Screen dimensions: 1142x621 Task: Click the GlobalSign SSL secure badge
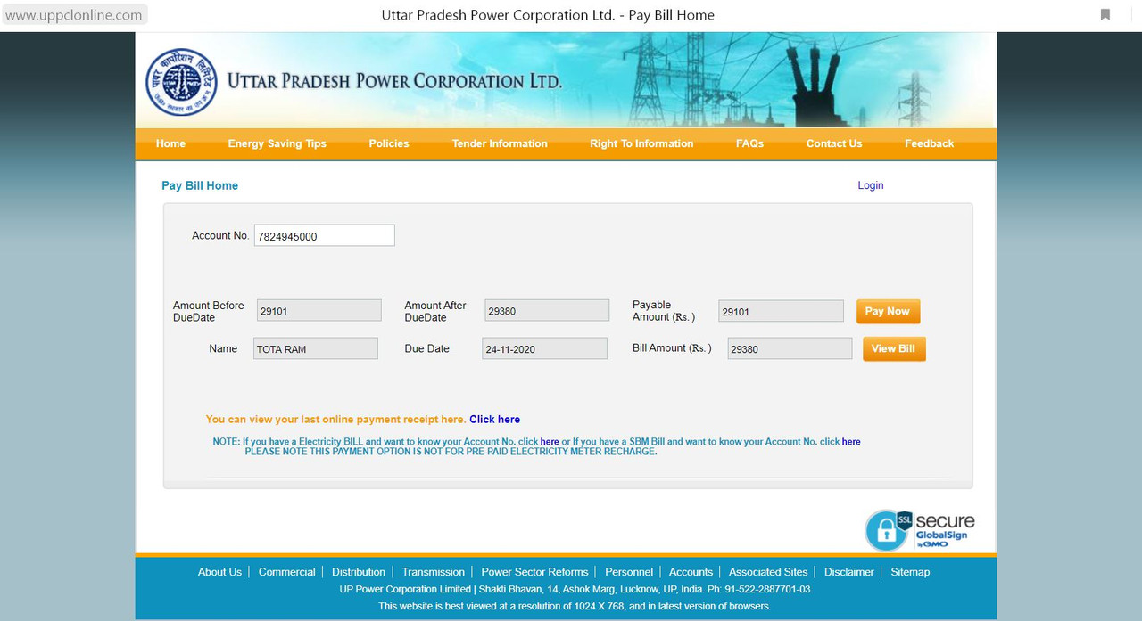[x=920, y=530]
